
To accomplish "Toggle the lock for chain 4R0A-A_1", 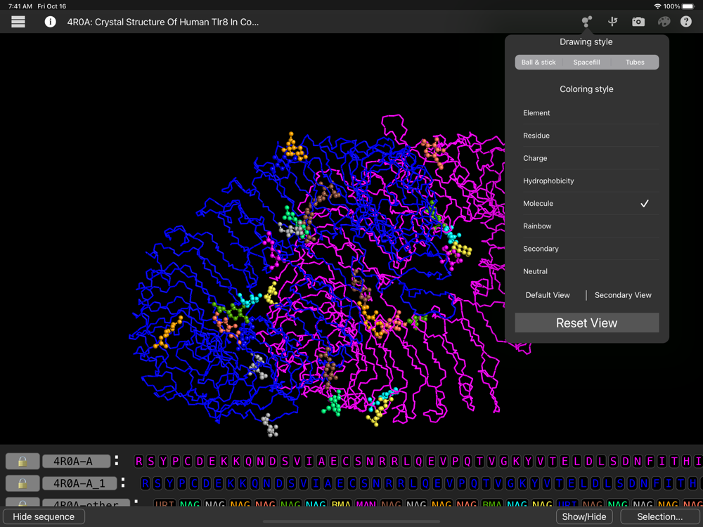I will click(x=22, y=483).
